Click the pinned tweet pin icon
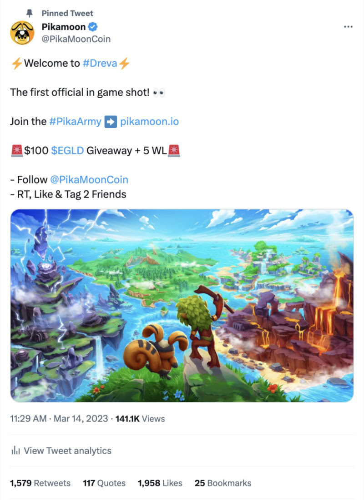 click(30, 13)
